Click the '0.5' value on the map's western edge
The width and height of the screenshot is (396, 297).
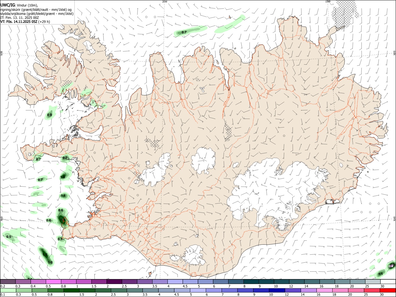9,237
